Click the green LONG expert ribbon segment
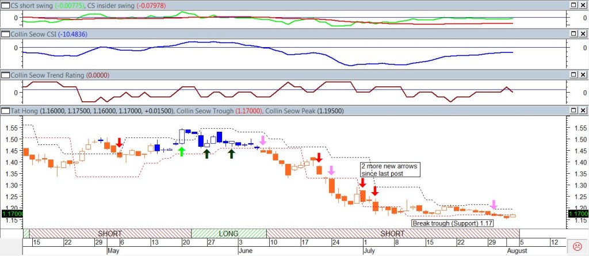Screen dimensions: 589x256 229,234
